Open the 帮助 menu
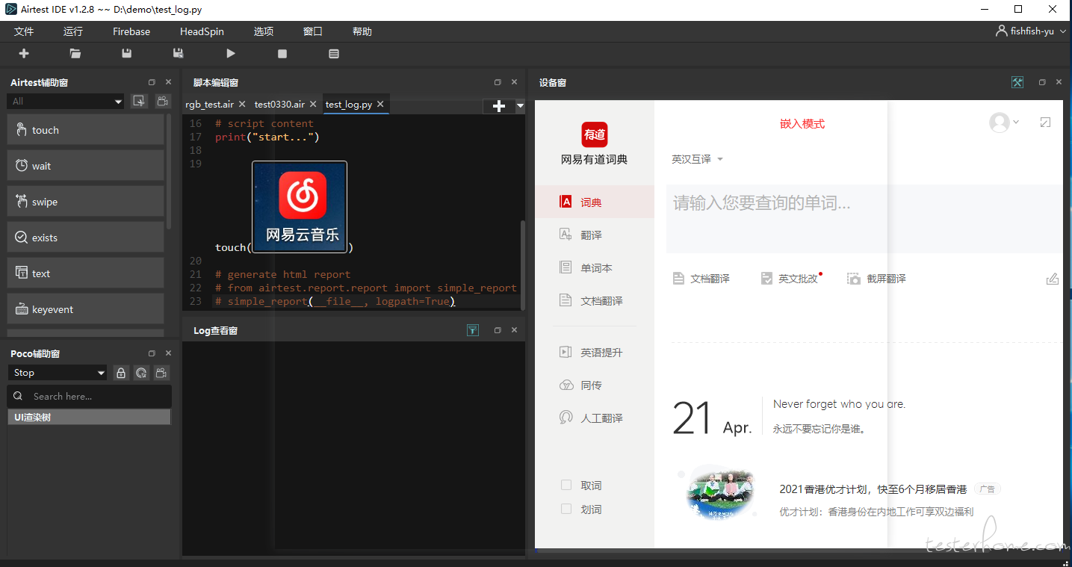The width and height of the screenshot is (1072, 567). [362, 31]
